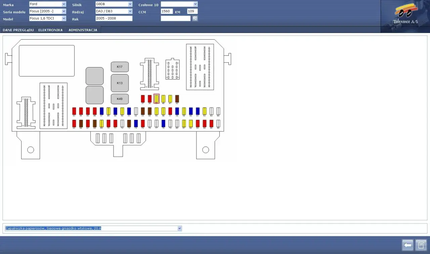
Task: Select brown fuse number 73
Action: click(x=129, y=123)
